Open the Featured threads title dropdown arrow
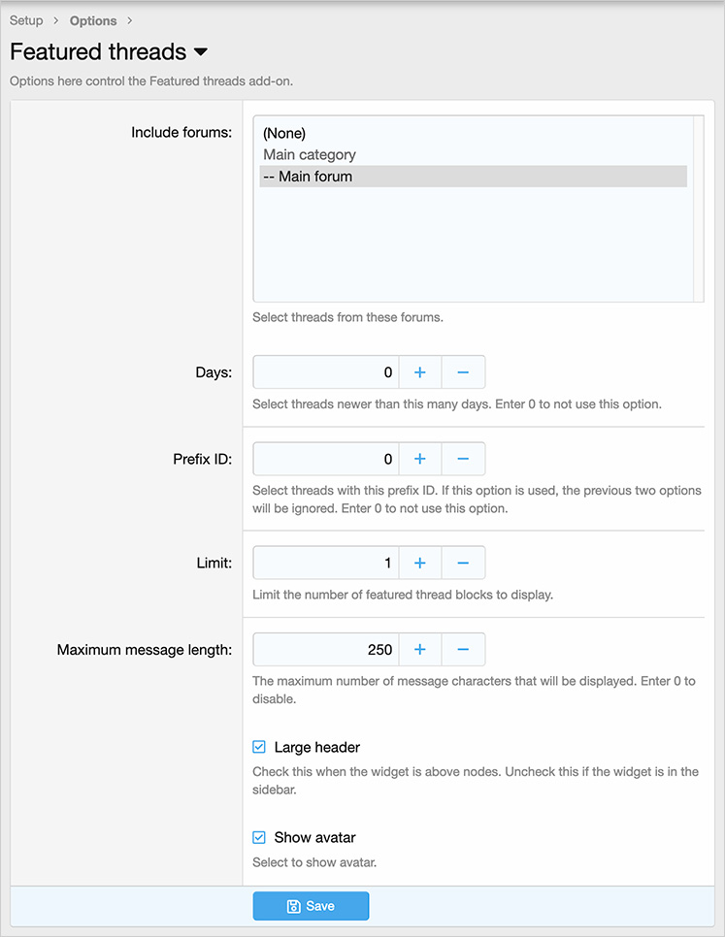725x937 pixels. pyautogui.click(x=201, y=52)
